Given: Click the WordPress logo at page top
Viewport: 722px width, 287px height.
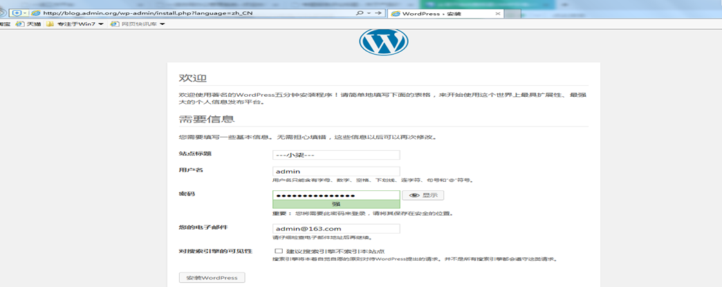Looking at the screenshot, I should [x=384, y=42].
